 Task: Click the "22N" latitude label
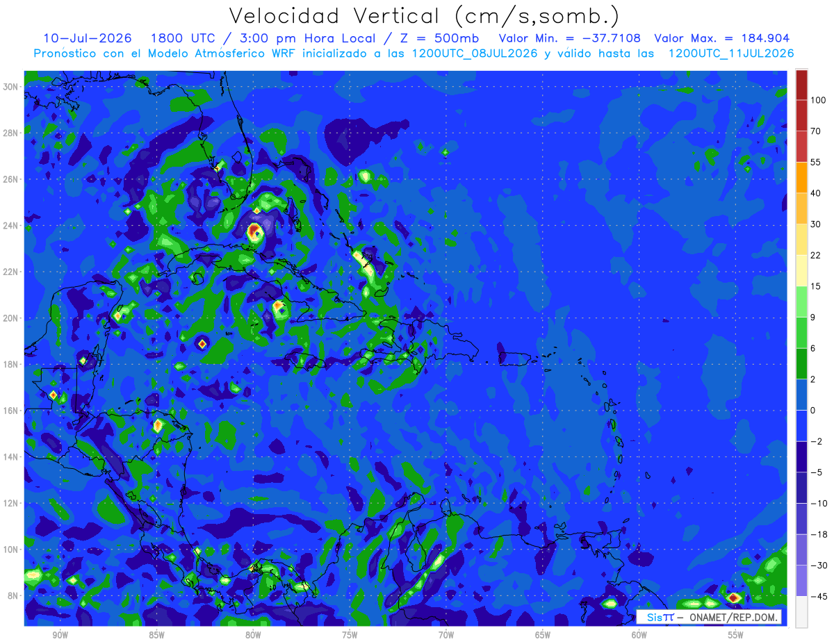tap(11, 272)
